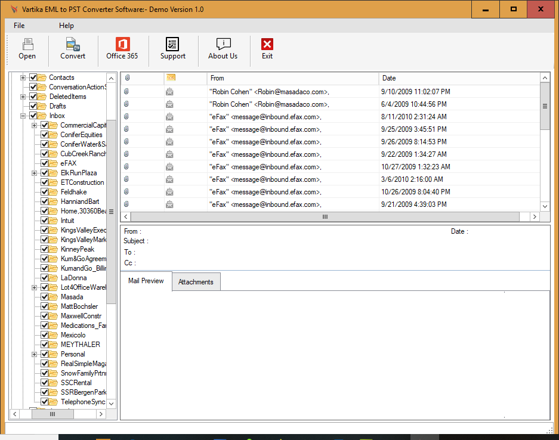This screenshot has width=559, height=440.
Task: Select the TelephoneSync folder
Action: [83, 402]
